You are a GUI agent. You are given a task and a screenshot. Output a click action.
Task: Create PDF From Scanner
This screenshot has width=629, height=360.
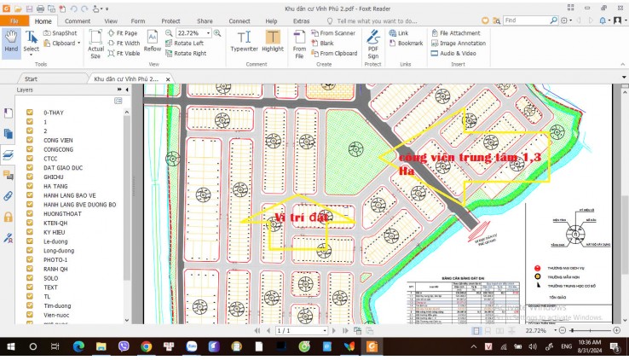click(x=333, y=33)
